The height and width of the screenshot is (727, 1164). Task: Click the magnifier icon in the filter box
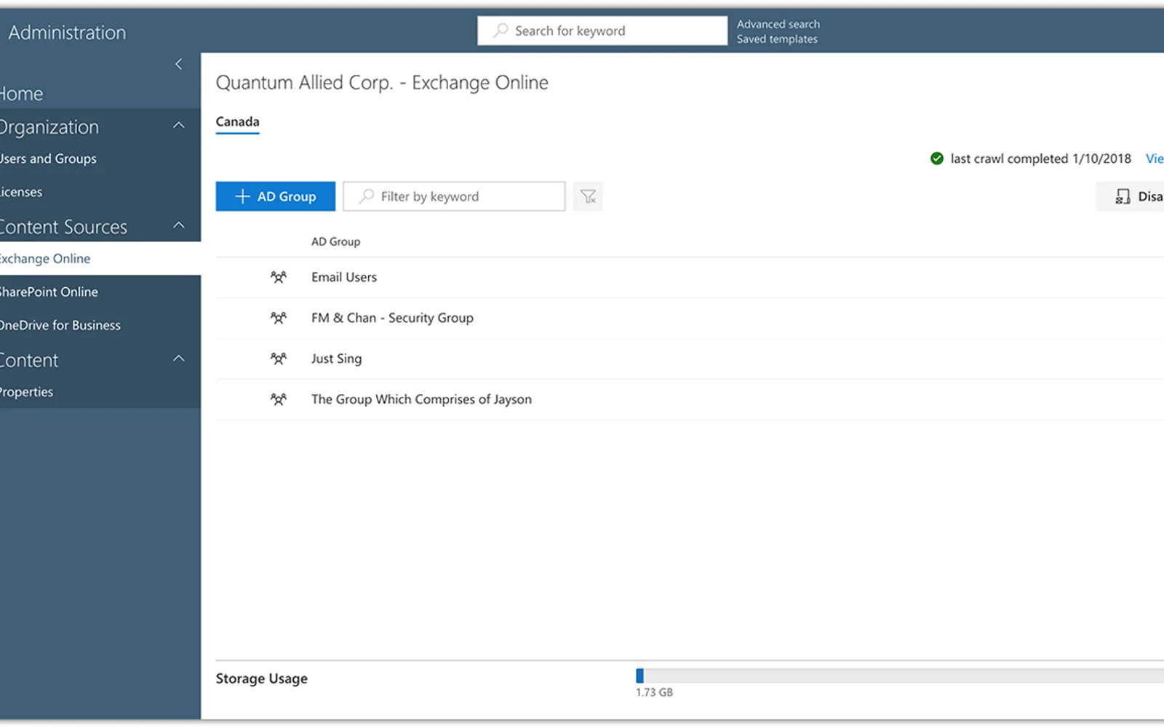click(367, 196)
